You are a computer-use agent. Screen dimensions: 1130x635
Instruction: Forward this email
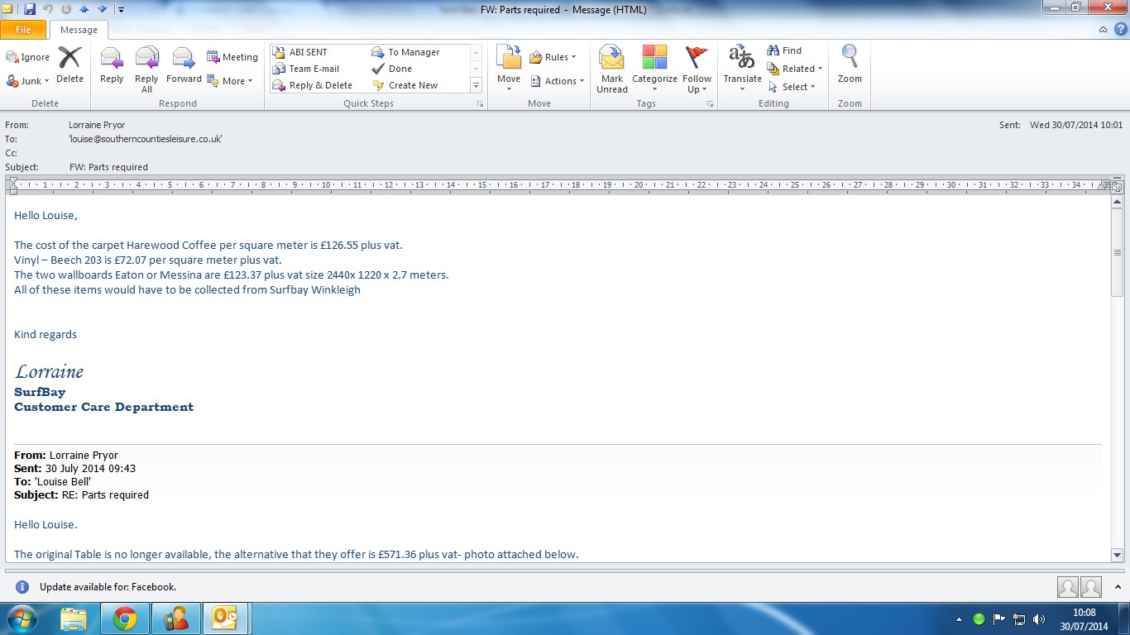[184, 66]
